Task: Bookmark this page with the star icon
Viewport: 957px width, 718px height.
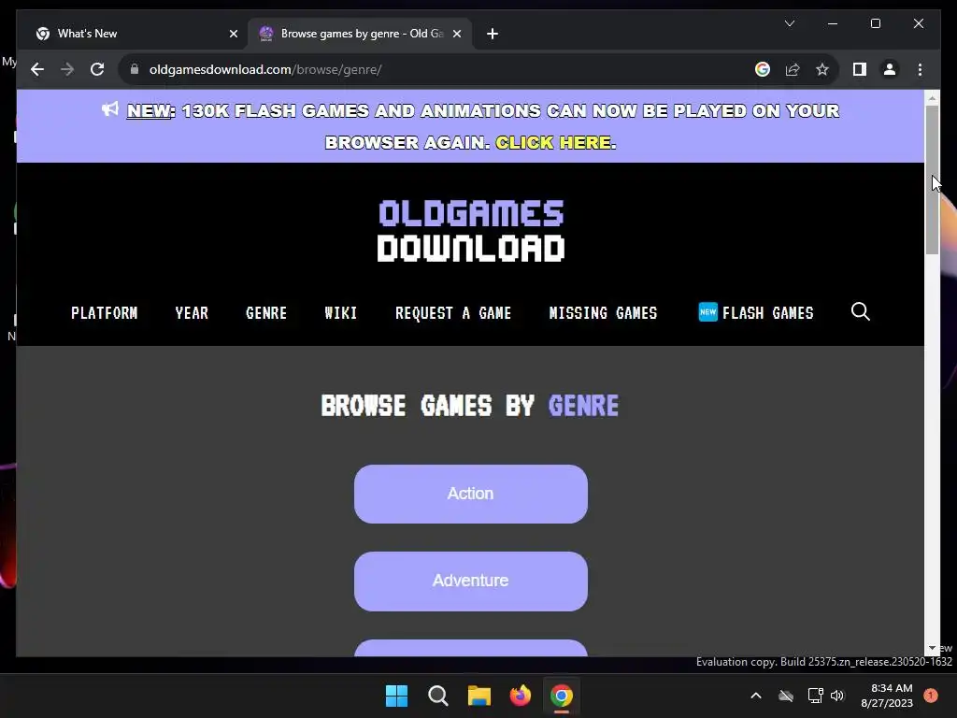Action: click(822, 69)
